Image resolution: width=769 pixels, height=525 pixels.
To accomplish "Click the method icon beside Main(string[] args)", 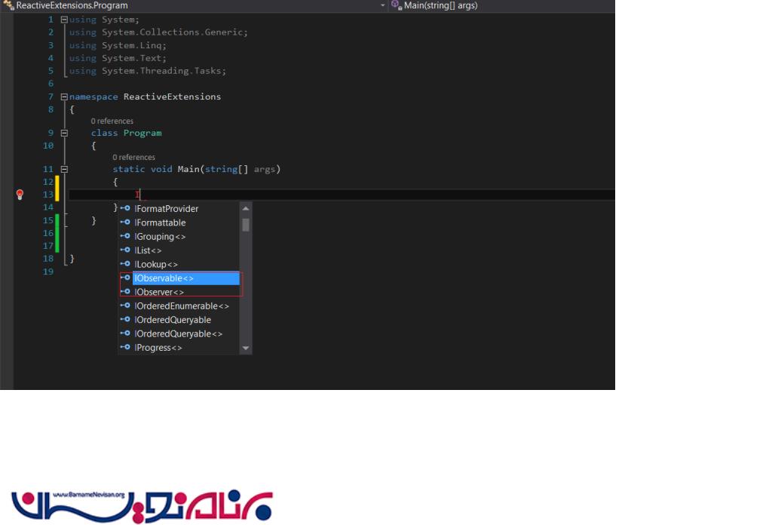I will (397, 5).
